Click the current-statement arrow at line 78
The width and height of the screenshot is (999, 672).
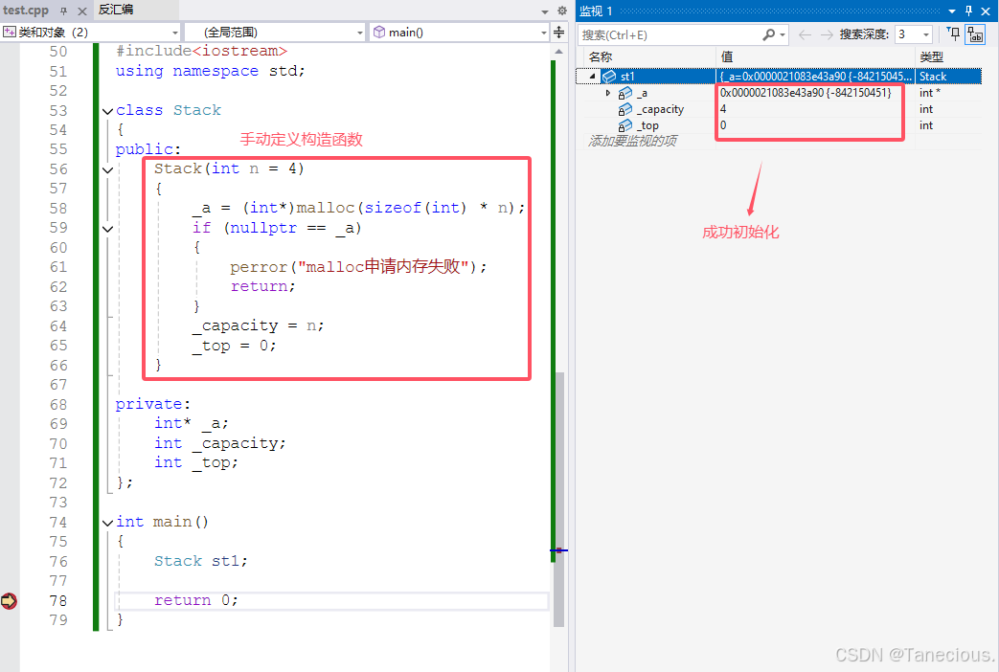click(x=9, y=600)
